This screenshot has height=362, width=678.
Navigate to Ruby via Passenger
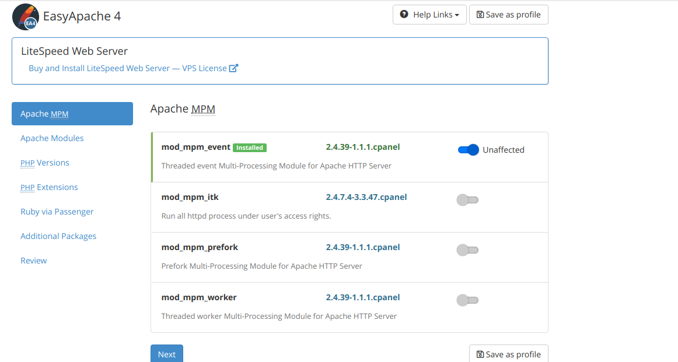click(57, 212)
